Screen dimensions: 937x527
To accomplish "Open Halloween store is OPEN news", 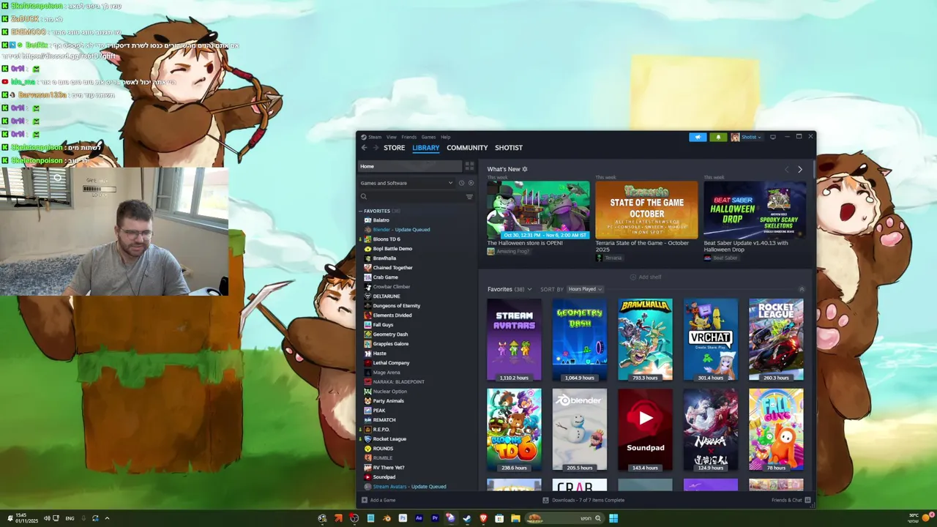I will 538,211.
